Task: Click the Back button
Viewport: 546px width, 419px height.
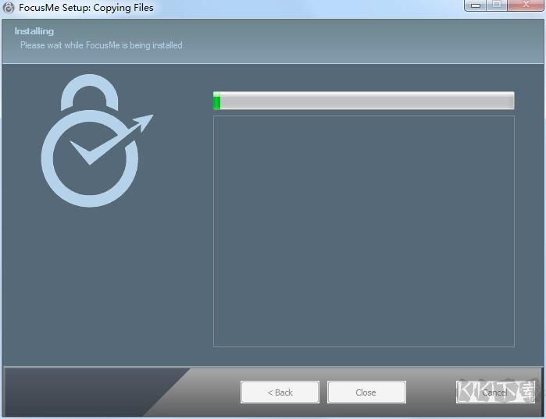Action: point(280,392)
